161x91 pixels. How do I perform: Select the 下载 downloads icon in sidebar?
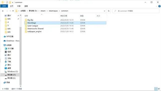point(6,62)
